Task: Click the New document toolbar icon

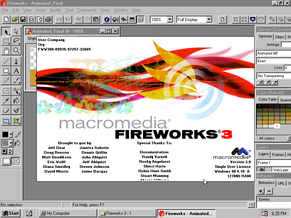Action: click(x=6, y=20)
